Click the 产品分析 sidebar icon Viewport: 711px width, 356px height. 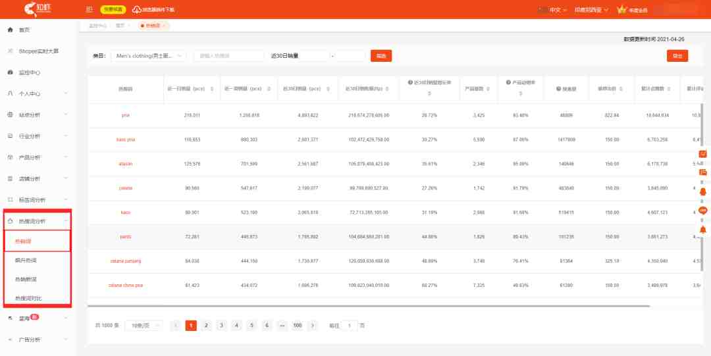10,157
